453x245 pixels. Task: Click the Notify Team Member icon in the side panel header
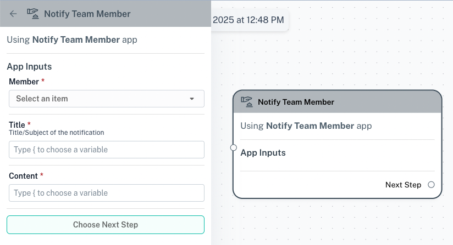pyautogui.click(x=33, y=14)
